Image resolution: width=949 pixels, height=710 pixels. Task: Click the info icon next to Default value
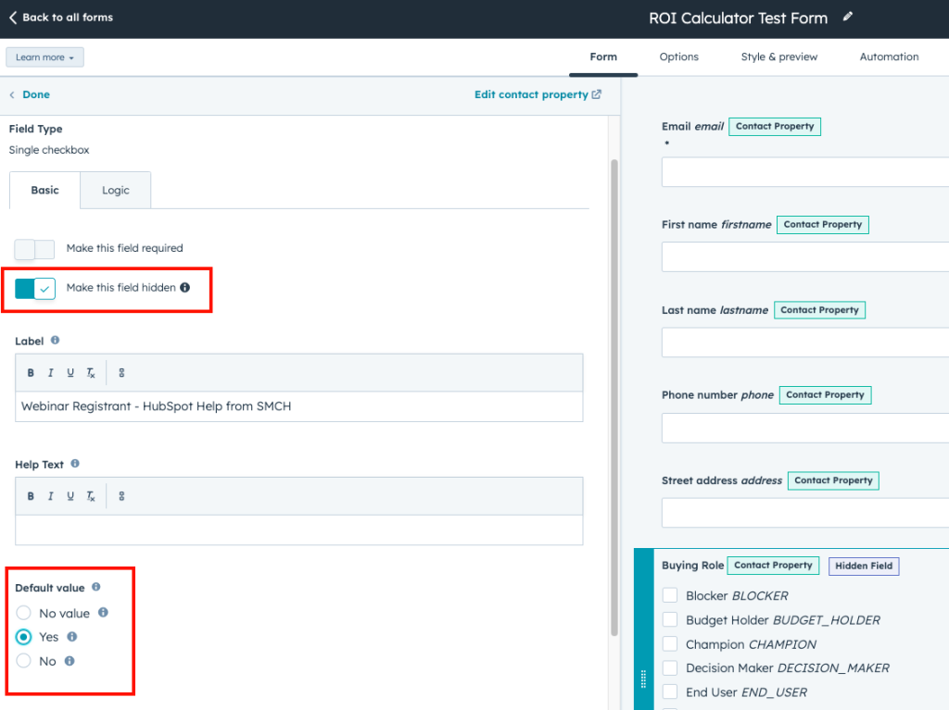click(x=96, y=587)
